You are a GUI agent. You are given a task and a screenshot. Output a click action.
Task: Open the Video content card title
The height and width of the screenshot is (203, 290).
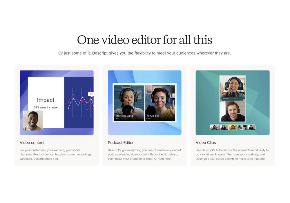pos(32,143)
